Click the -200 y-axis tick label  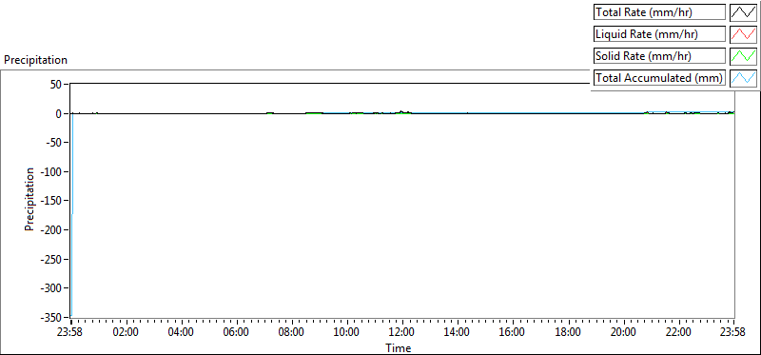51,230
